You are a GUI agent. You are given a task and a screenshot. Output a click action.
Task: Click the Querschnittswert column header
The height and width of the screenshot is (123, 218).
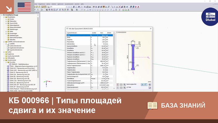pyautogui.click(x=79, y=33)
